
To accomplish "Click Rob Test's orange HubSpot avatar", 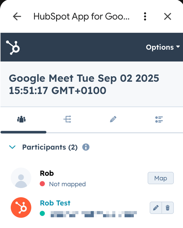I will (21, 208).
